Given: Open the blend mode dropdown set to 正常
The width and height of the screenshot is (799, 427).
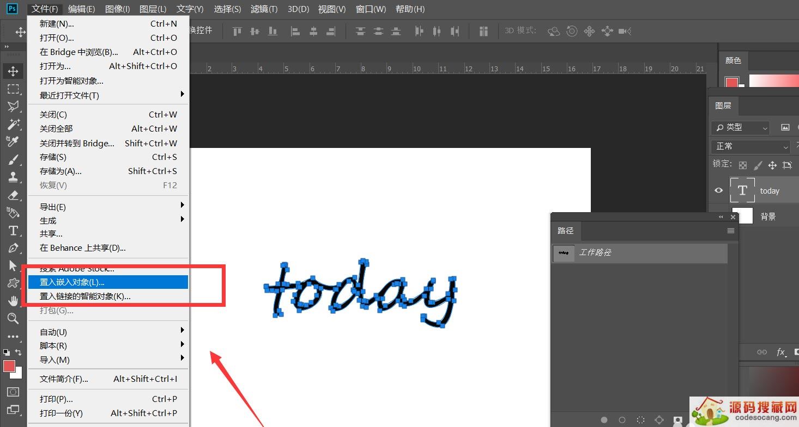Looking at the screenshot, I should pyautogui.click(x=750, y=146).
